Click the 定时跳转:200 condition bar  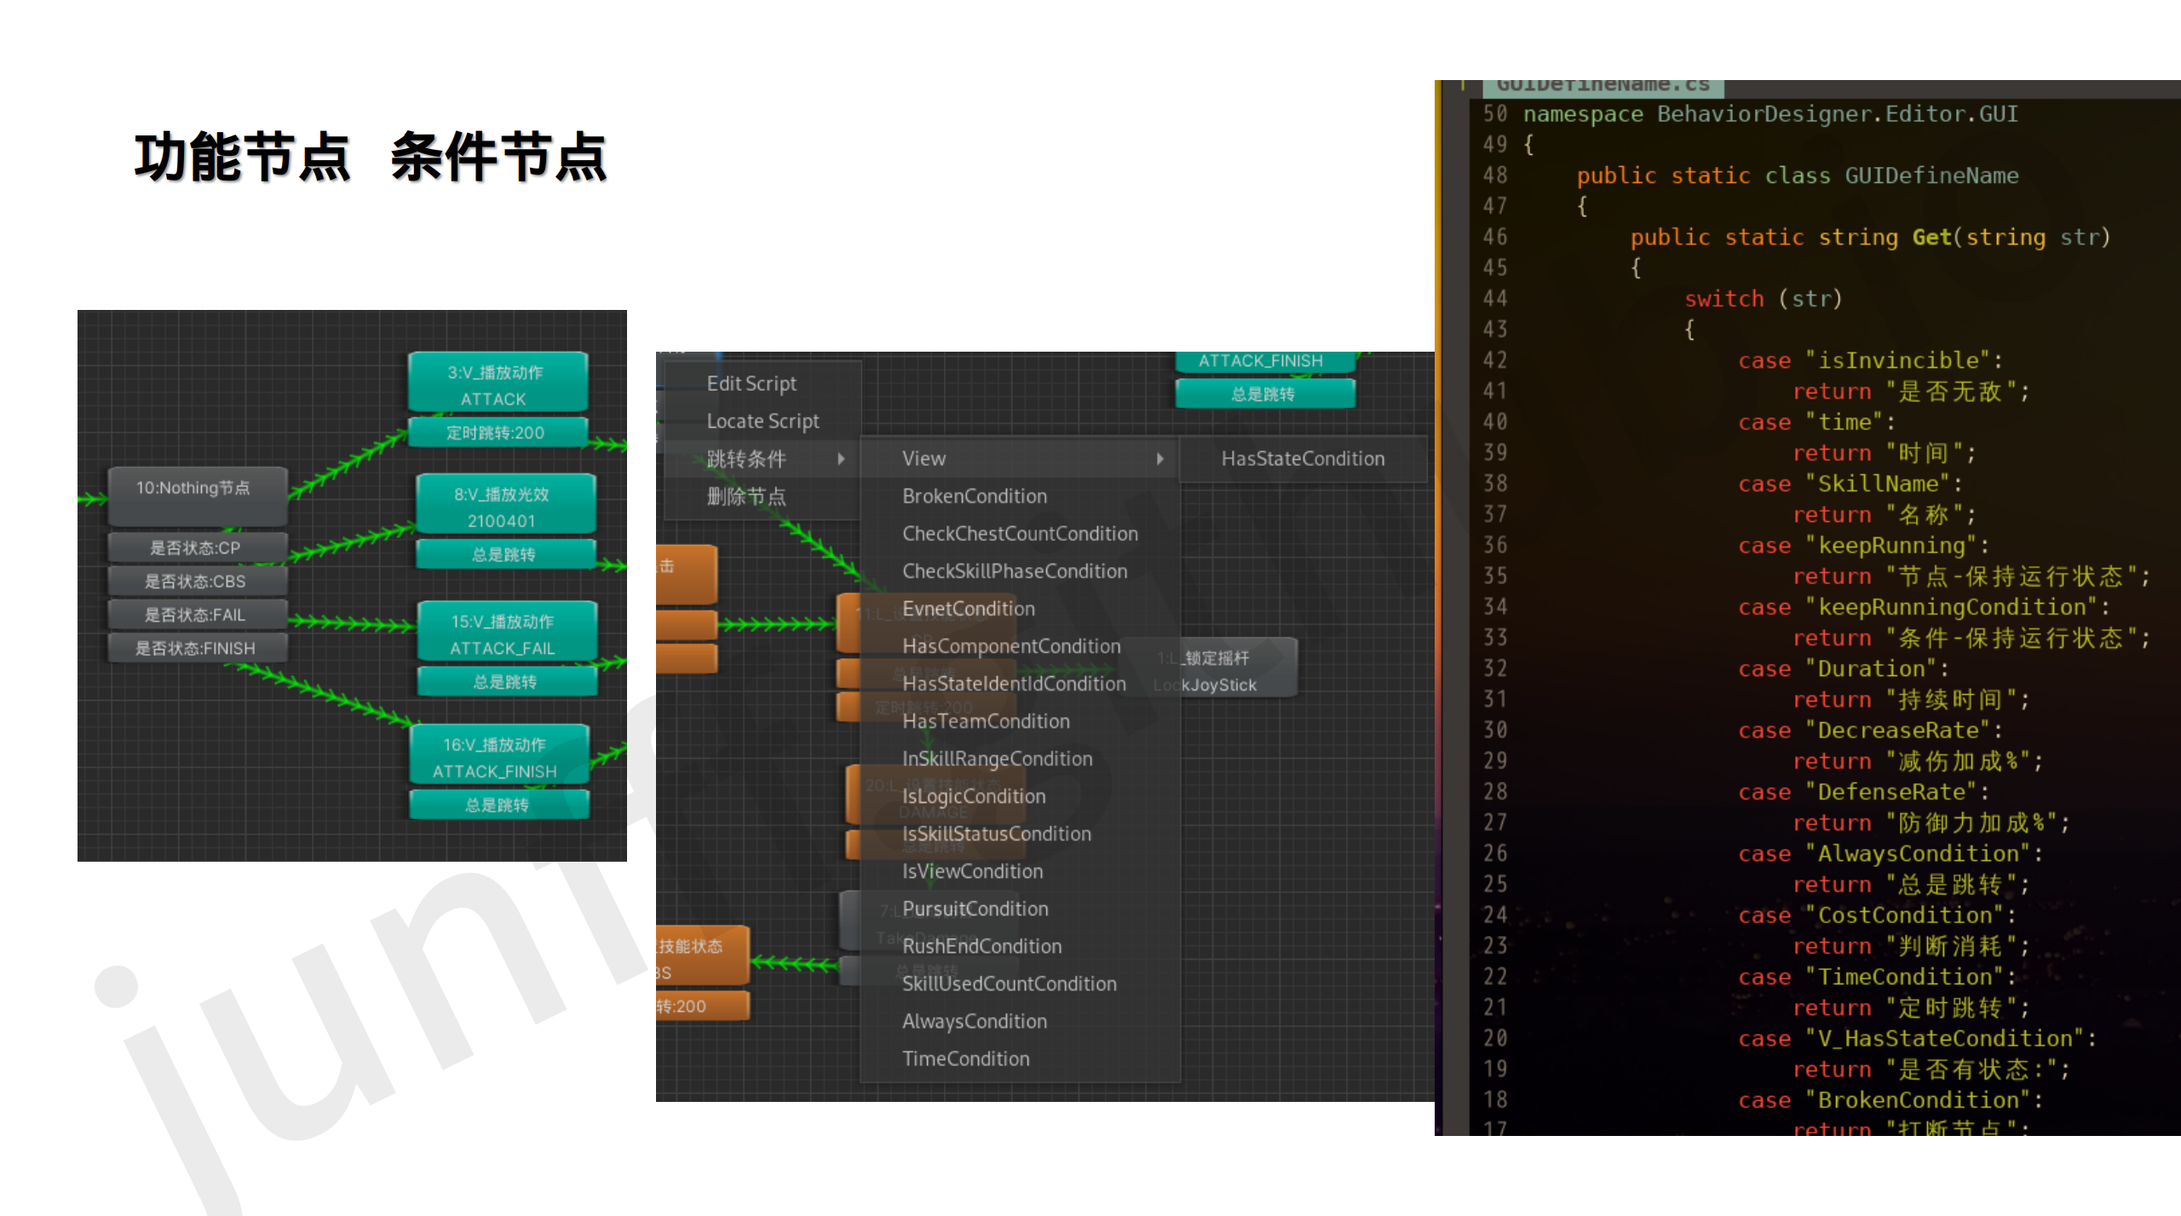pyautogui.click(x=498, y=433)
